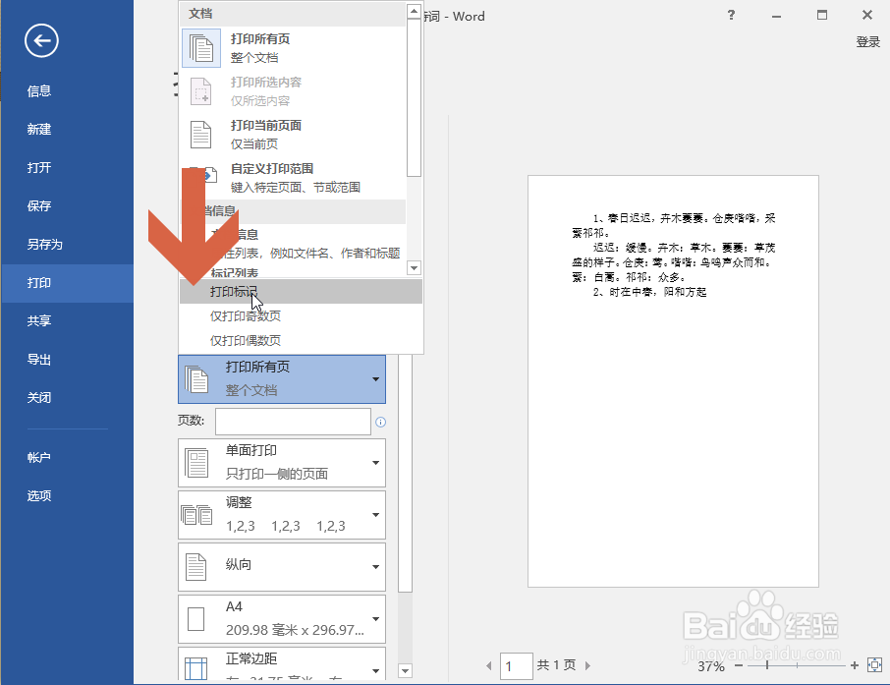The image size is (890, 685).
Task: Click the back arrow to exit backstage view
Action: click(x=39, y=41)
